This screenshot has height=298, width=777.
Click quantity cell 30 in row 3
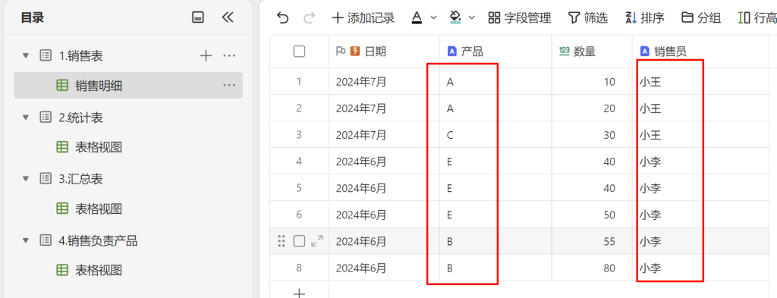pos(592,135)
